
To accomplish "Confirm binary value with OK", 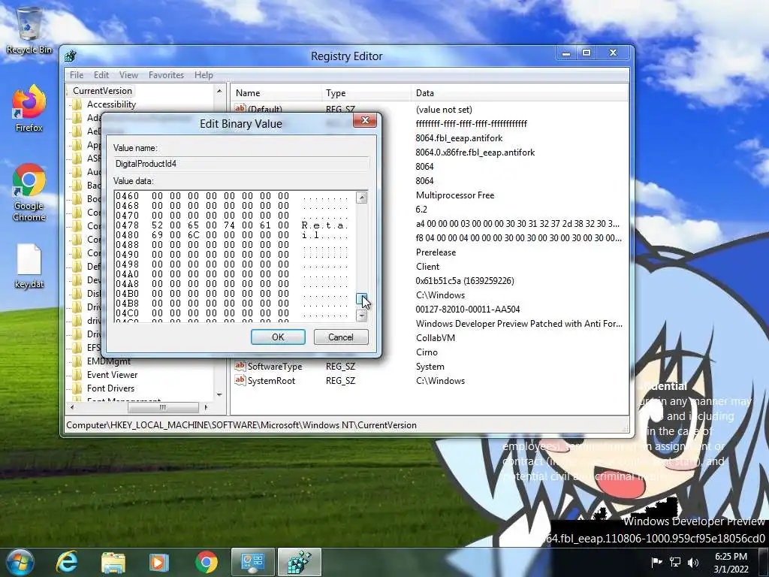I will [278, 337].
